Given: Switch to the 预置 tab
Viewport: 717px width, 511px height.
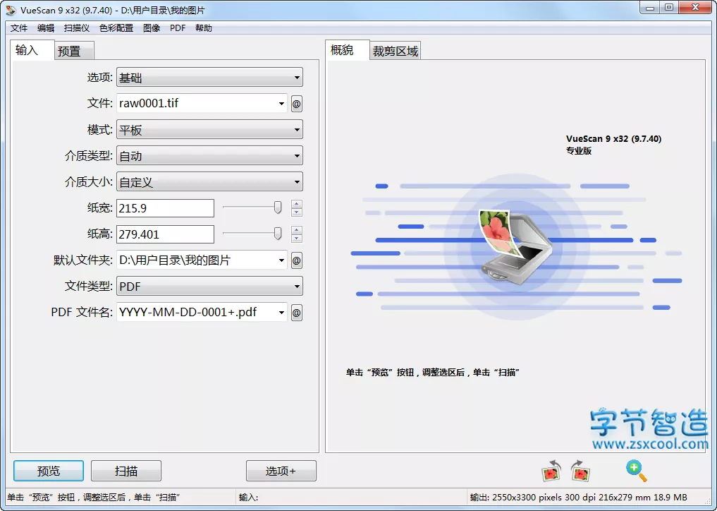Looking at the screenshot, I should coord(74,51).
